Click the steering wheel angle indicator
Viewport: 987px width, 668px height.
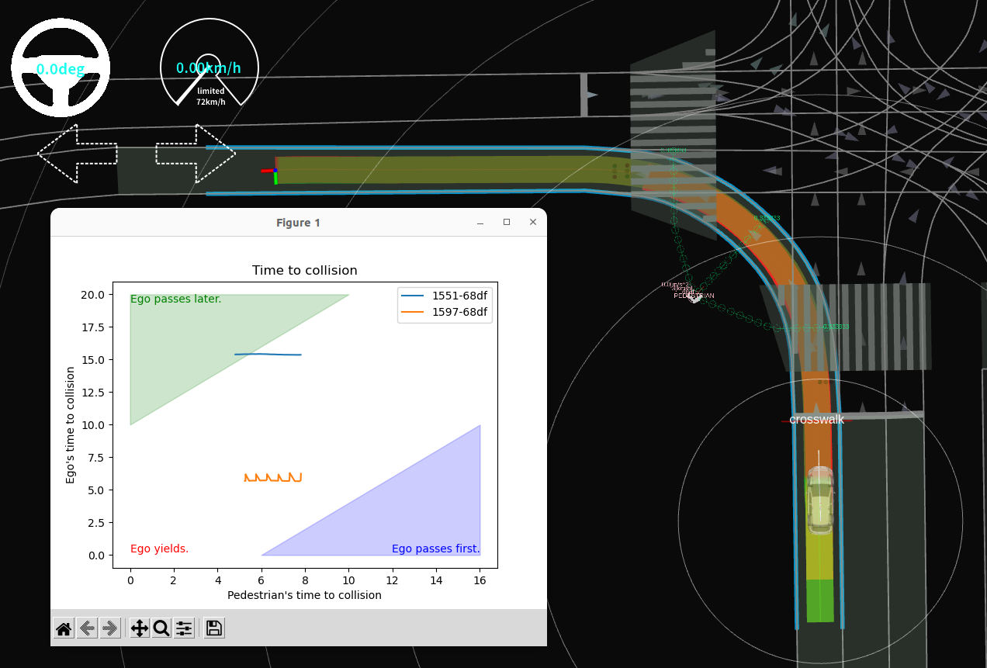pyautogui.click(x=61, y=69)
